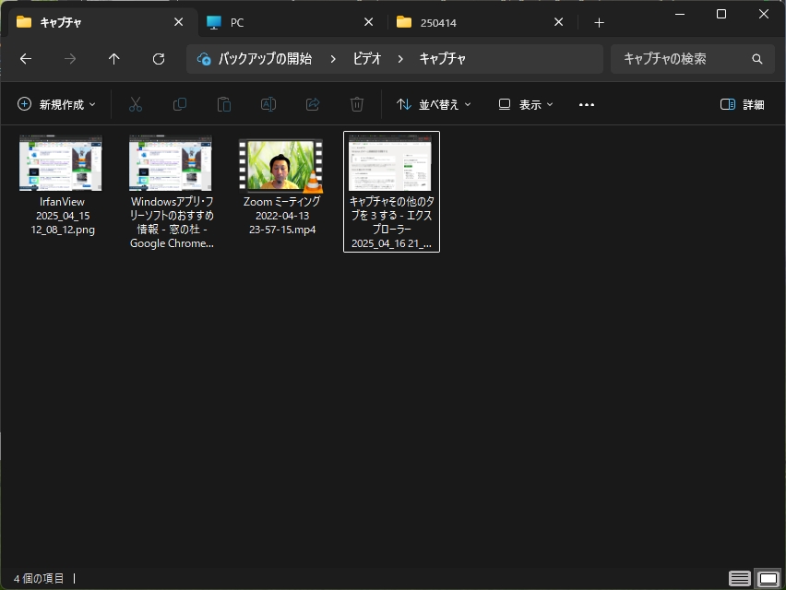This screenshot has height=590, width=786.
Task: Go up one folder level
Action: (x=114, y=59)
